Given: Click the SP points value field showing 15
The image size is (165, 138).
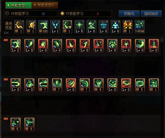Looking at the screenshot, I should click(43, 14).
